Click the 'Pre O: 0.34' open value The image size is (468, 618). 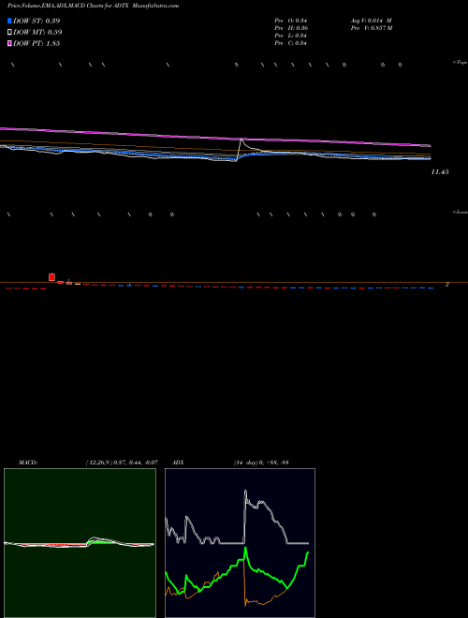290,21
